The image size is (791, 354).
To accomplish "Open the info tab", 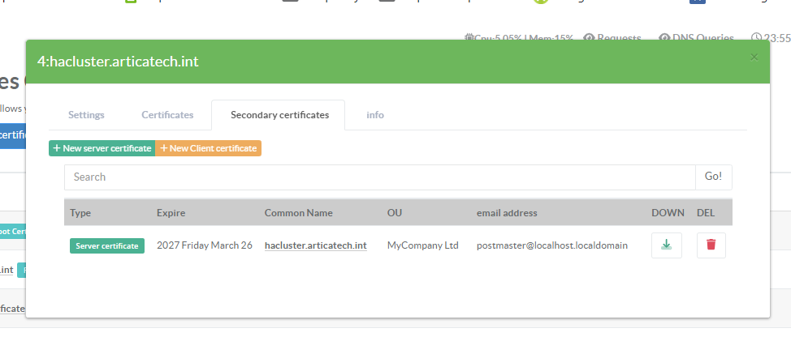I will (x=375, y=115).
